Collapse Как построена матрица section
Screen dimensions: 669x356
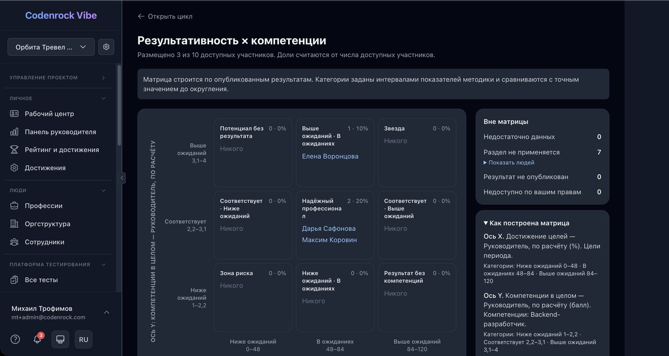[x=527, y=223]
